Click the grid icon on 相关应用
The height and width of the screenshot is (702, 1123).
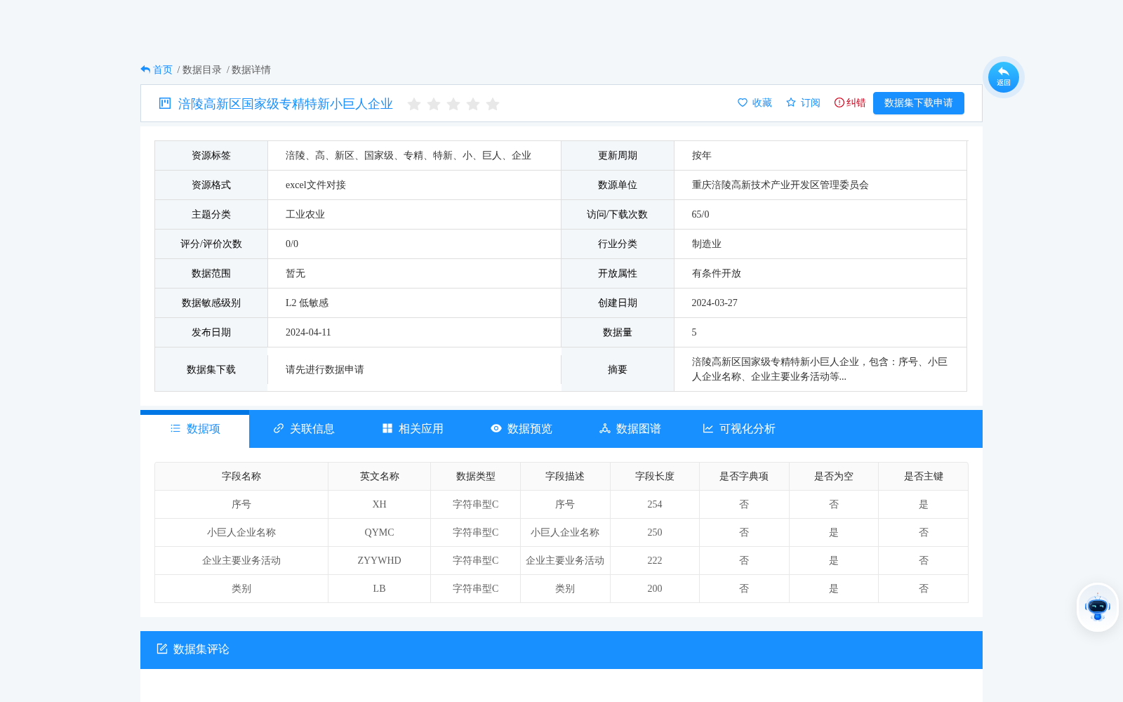(x=387, y=428)
